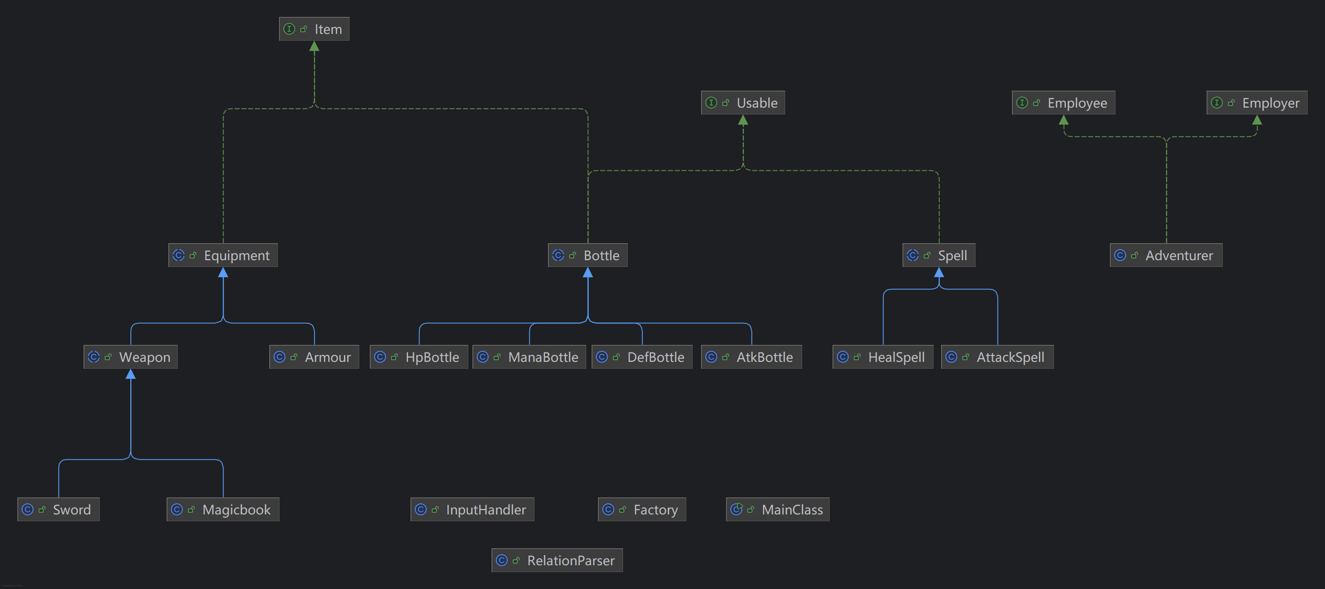This screenshot has height=589, width=1325.
Task: Click the visibility lock icon on Spell node
Action: pos(927,256)
